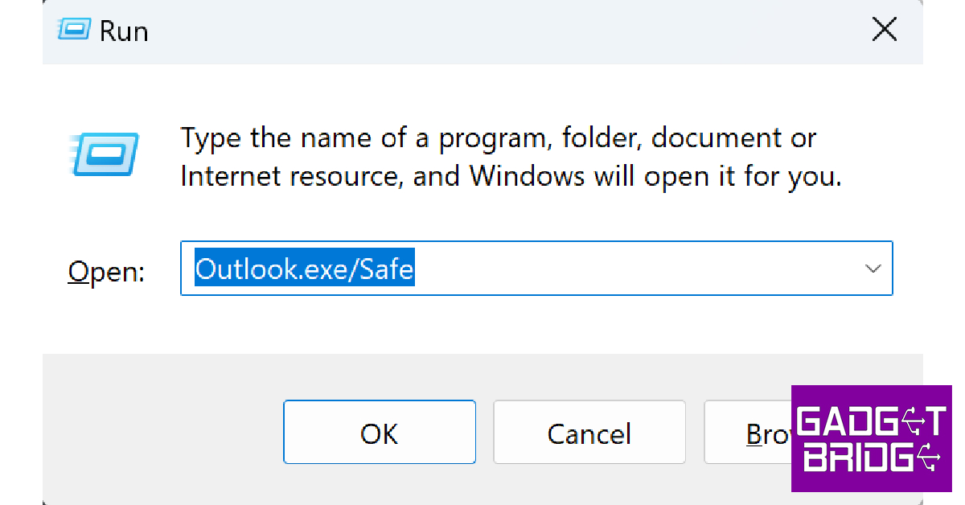
Task: Click the "Run" title text
Action: click(124, 31)
